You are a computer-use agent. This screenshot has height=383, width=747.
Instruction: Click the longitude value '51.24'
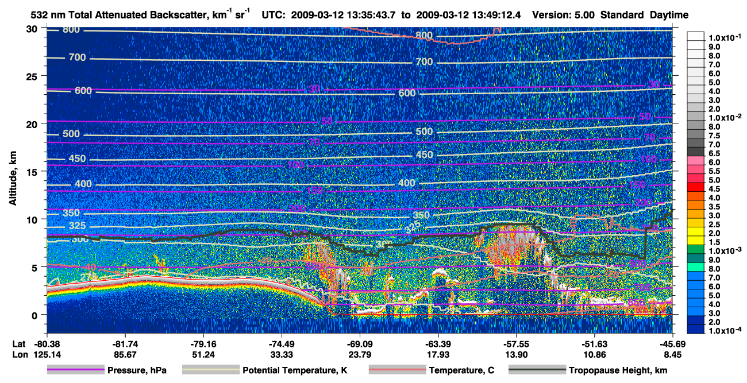pyautogui.click(x=203, y=354)
